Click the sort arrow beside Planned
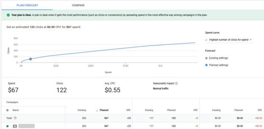The height and width of the screenshot is (129, 264). pos(97,110)
